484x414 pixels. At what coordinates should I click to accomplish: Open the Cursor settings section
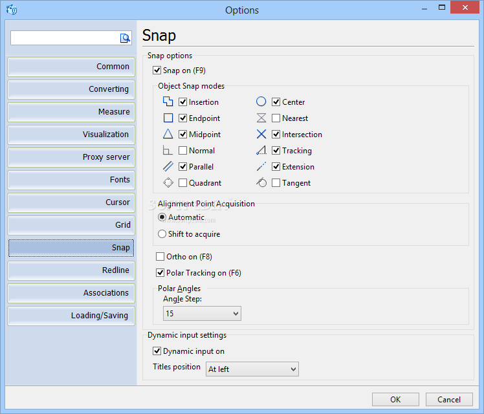pyautogui.click(x=71, y=202)
